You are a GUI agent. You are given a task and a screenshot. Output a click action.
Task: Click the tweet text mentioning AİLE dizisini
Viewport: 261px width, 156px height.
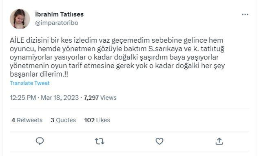117,57
